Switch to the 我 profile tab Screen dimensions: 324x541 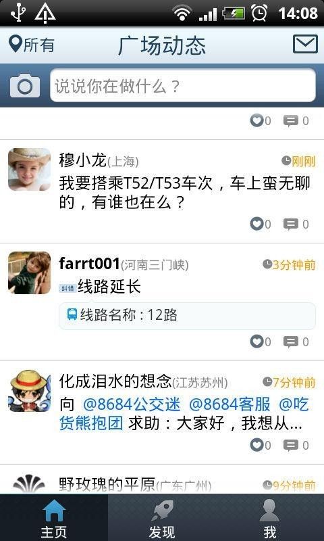270,517
